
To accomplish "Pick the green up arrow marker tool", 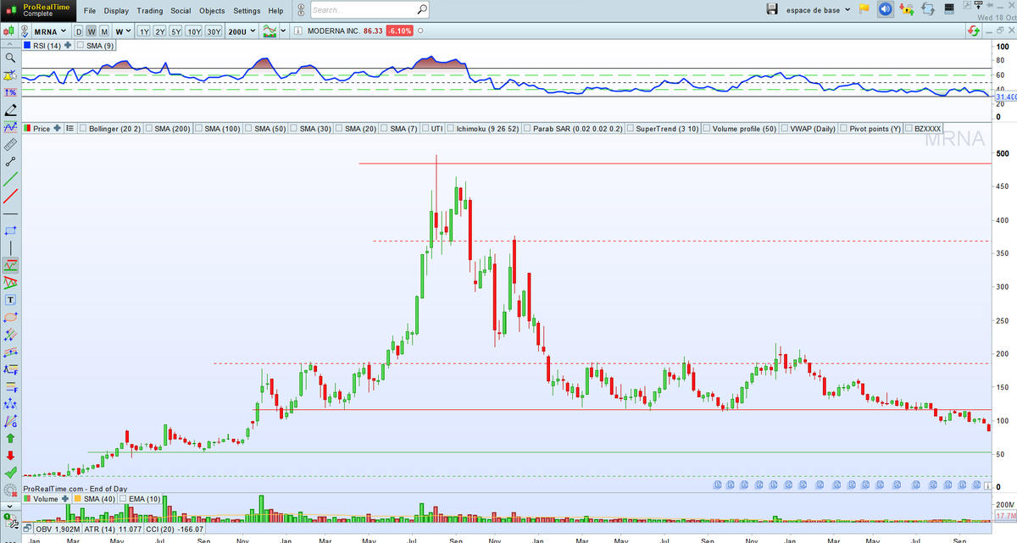I will pos(10,438).
